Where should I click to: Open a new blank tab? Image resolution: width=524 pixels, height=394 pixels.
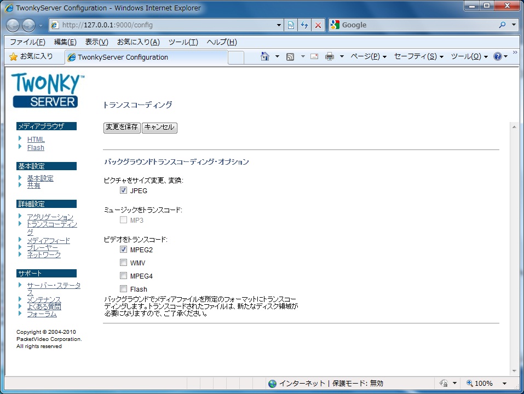(236, 57)
